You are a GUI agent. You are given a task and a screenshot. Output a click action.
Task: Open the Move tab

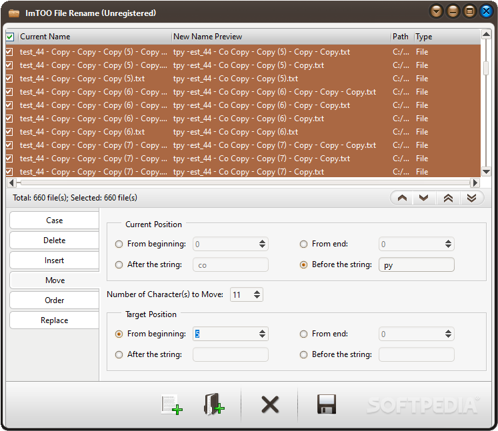tap(55, 280)
